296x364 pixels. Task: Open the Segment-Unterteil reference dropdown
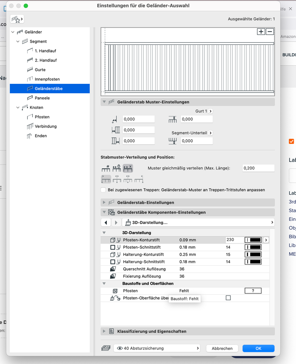tap(210, 133)
